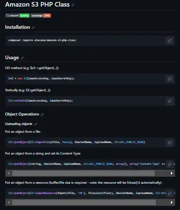Open the coverage 23% badge
180x210 pixels.
(x=41, y=16)
